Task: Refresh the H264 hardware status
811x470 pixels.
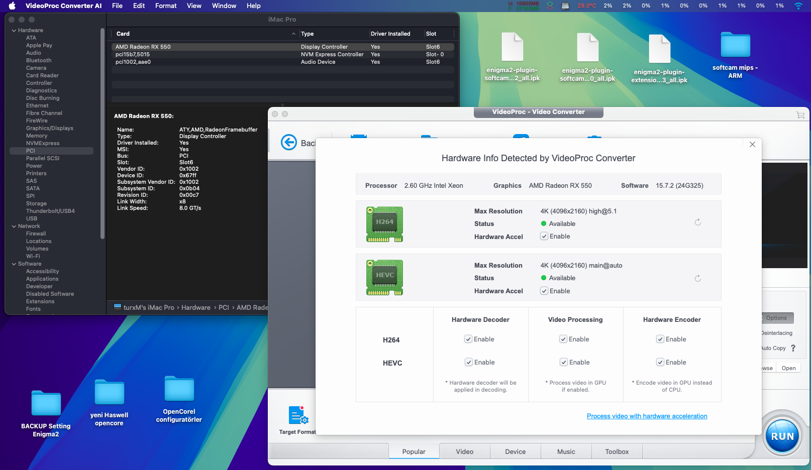Action: click(x=697, y=222)
